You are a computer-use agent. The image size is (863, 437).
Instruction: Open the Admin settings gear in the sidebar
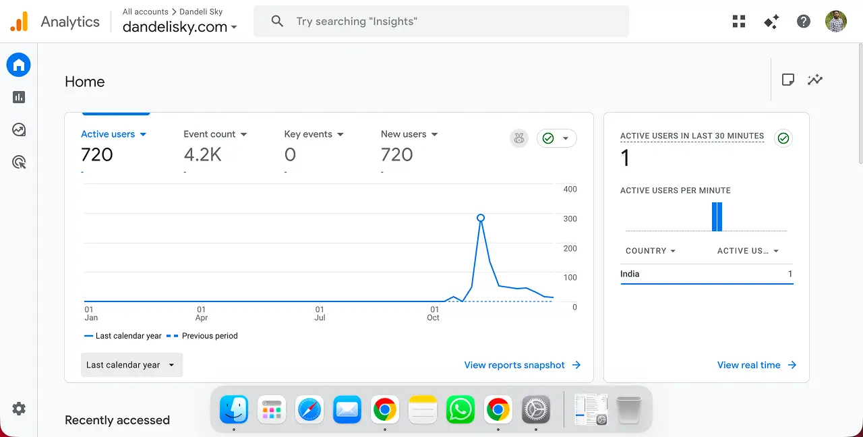pyautogui.click(x=18, y=409)
